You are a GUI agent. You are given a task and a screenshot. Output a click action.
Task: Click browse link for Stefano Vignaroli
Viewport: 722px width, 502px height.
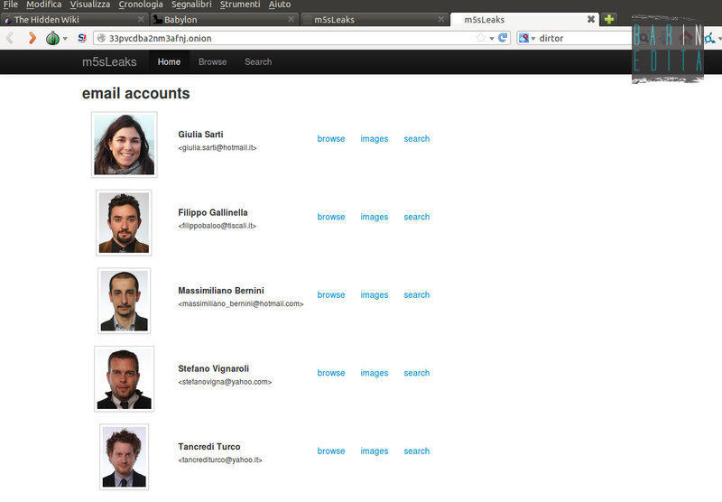coord(331,373)
